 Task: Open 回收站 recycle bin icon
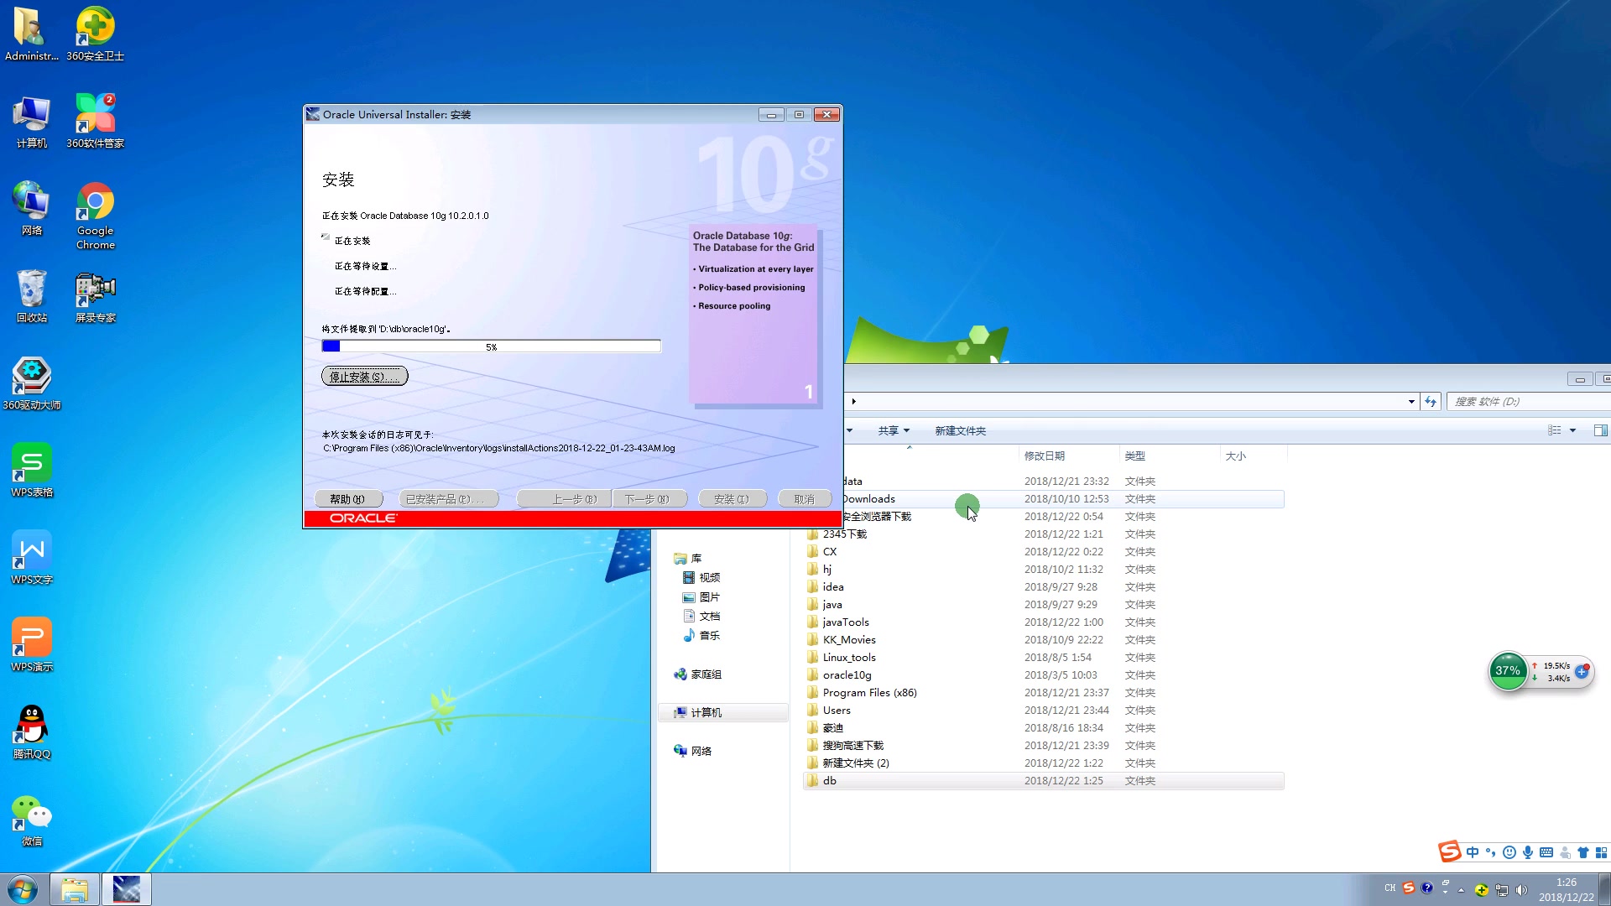[31, 296]
